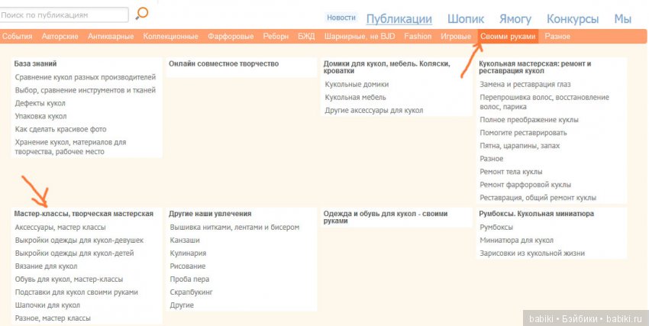The height and width of the screenshot is (326, 649).
Task: Click Онлайн совместное творчество heading
Action: pos(223,64)
